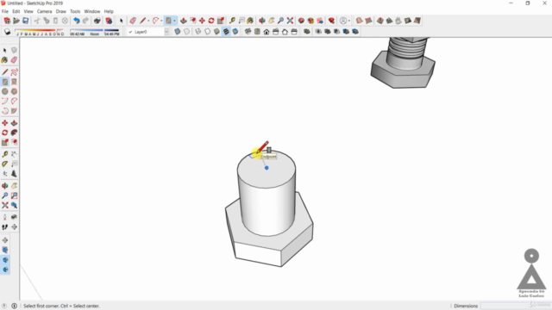Select the Axes tool in the left toolbar
The width and height of the screenshot is (552, 310).
tap(5, 174)
